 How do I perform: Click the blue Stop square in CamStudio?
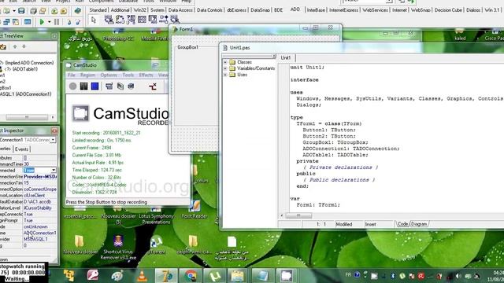pyautogui.click(x=94, y=86)
